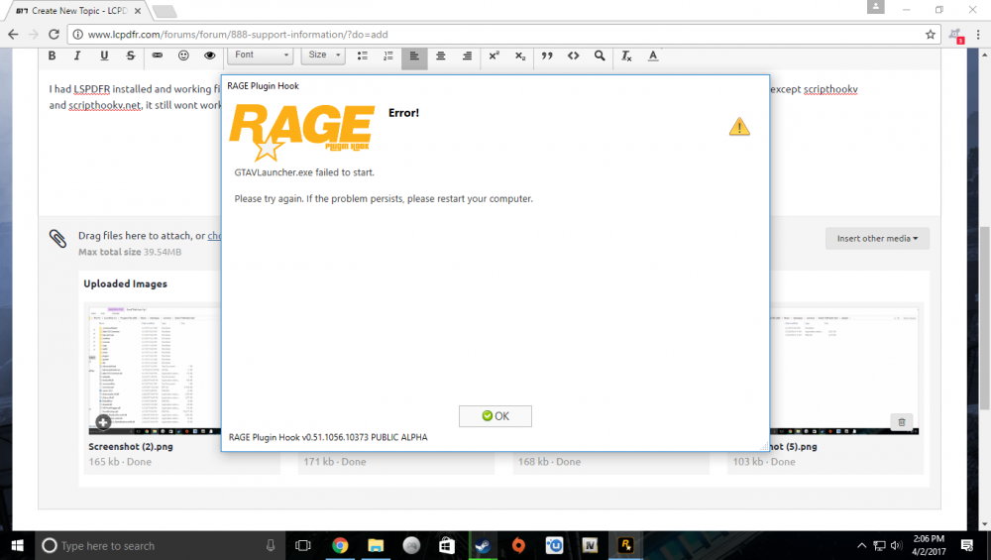Viewport: 991px width, 560px height.
Task: Open Rockstar app on taskbar
Action: (x=625, y=545)
